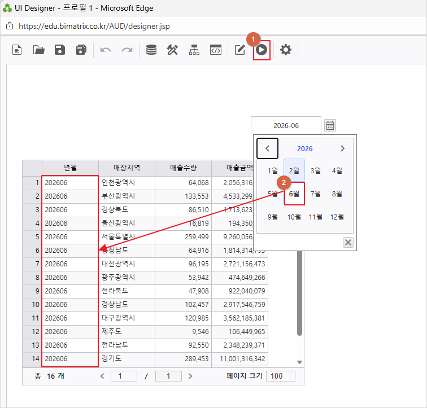427x408 pixels.
Task: Save the report with the floppy icon
Action: point(60,50)
